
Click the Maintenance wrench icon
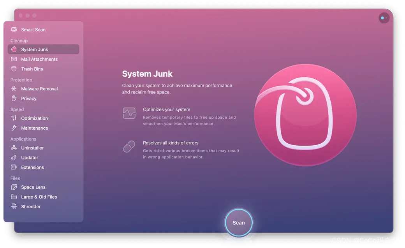[x=14, y=128]
